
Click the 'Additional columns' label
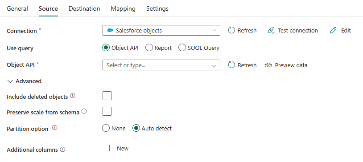[x=32, y=150]
